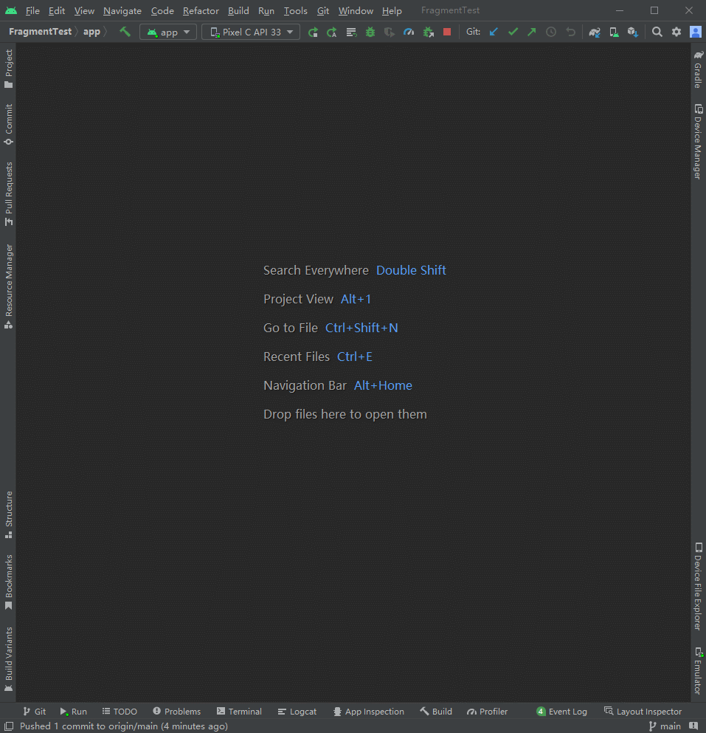
Task: Open the Logcat tool window tab
Action: coord(297,712)
